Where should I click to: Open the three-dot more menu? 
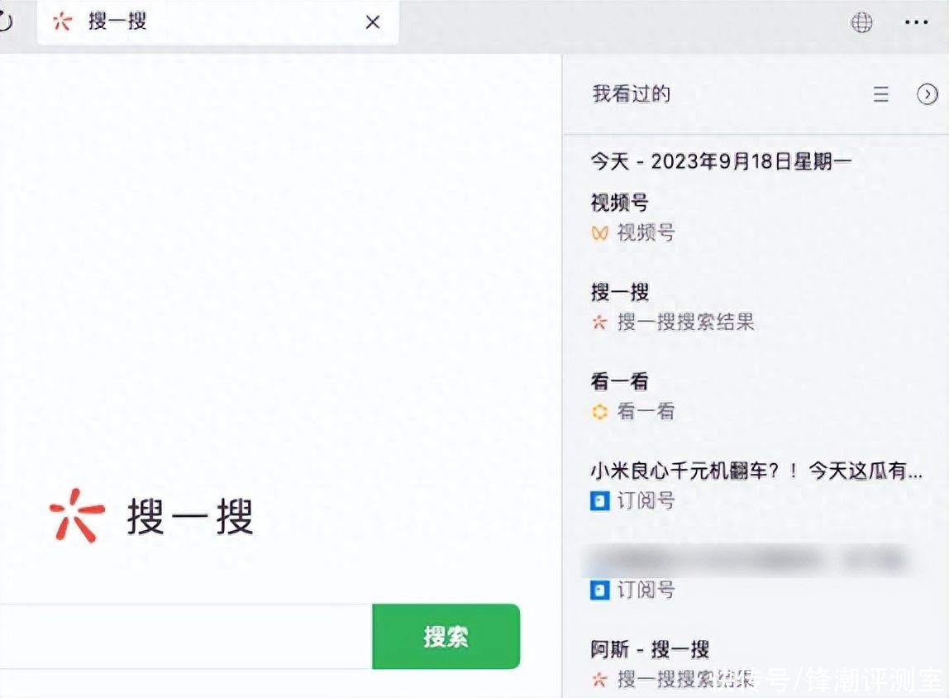click(916, 22)
